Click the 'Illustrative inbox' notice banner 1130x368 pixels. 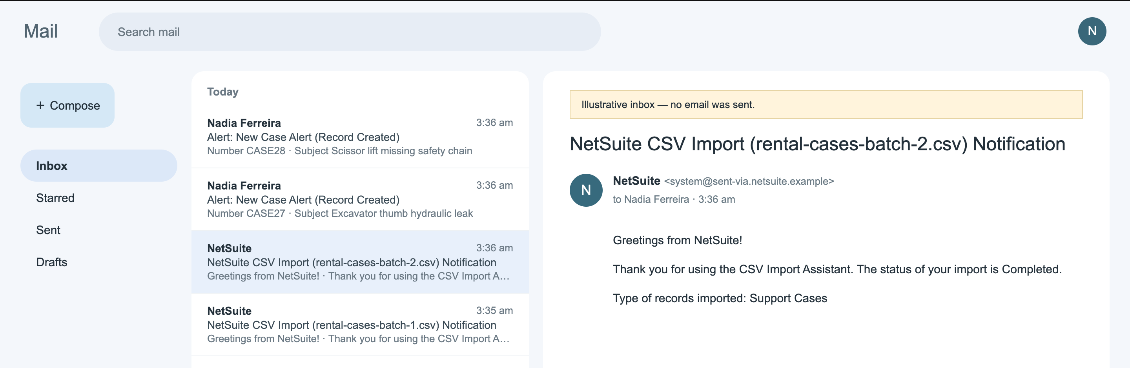(826, 105)
